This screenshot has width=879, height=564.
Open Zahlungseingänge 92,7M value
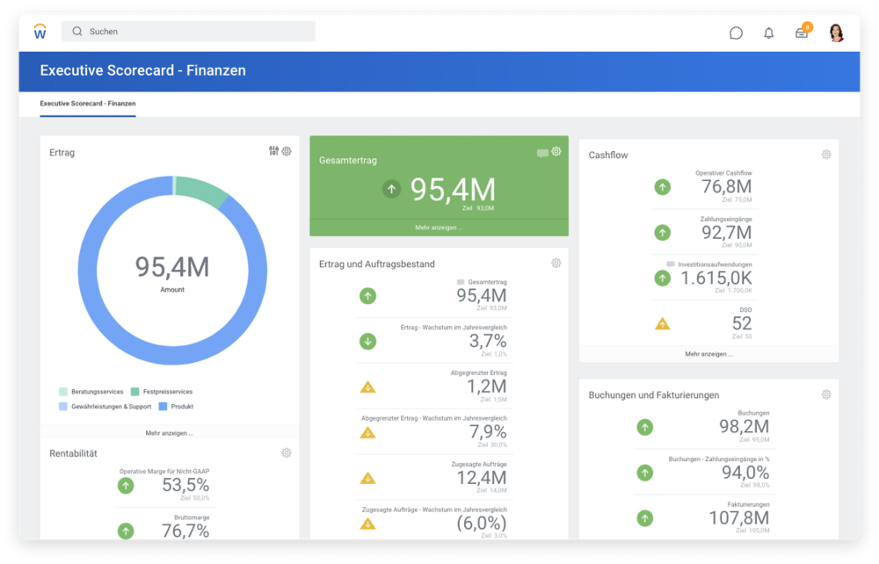727,233
